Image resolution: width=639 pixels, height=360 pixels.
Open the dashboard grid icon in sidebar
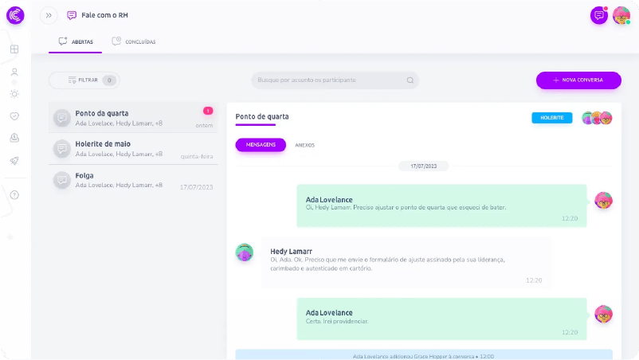[14, 49]
